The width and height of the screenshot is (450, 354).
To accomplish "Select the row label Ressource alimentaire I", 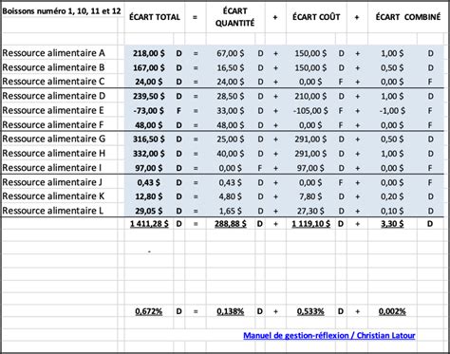I will click(x=52, y=168).
